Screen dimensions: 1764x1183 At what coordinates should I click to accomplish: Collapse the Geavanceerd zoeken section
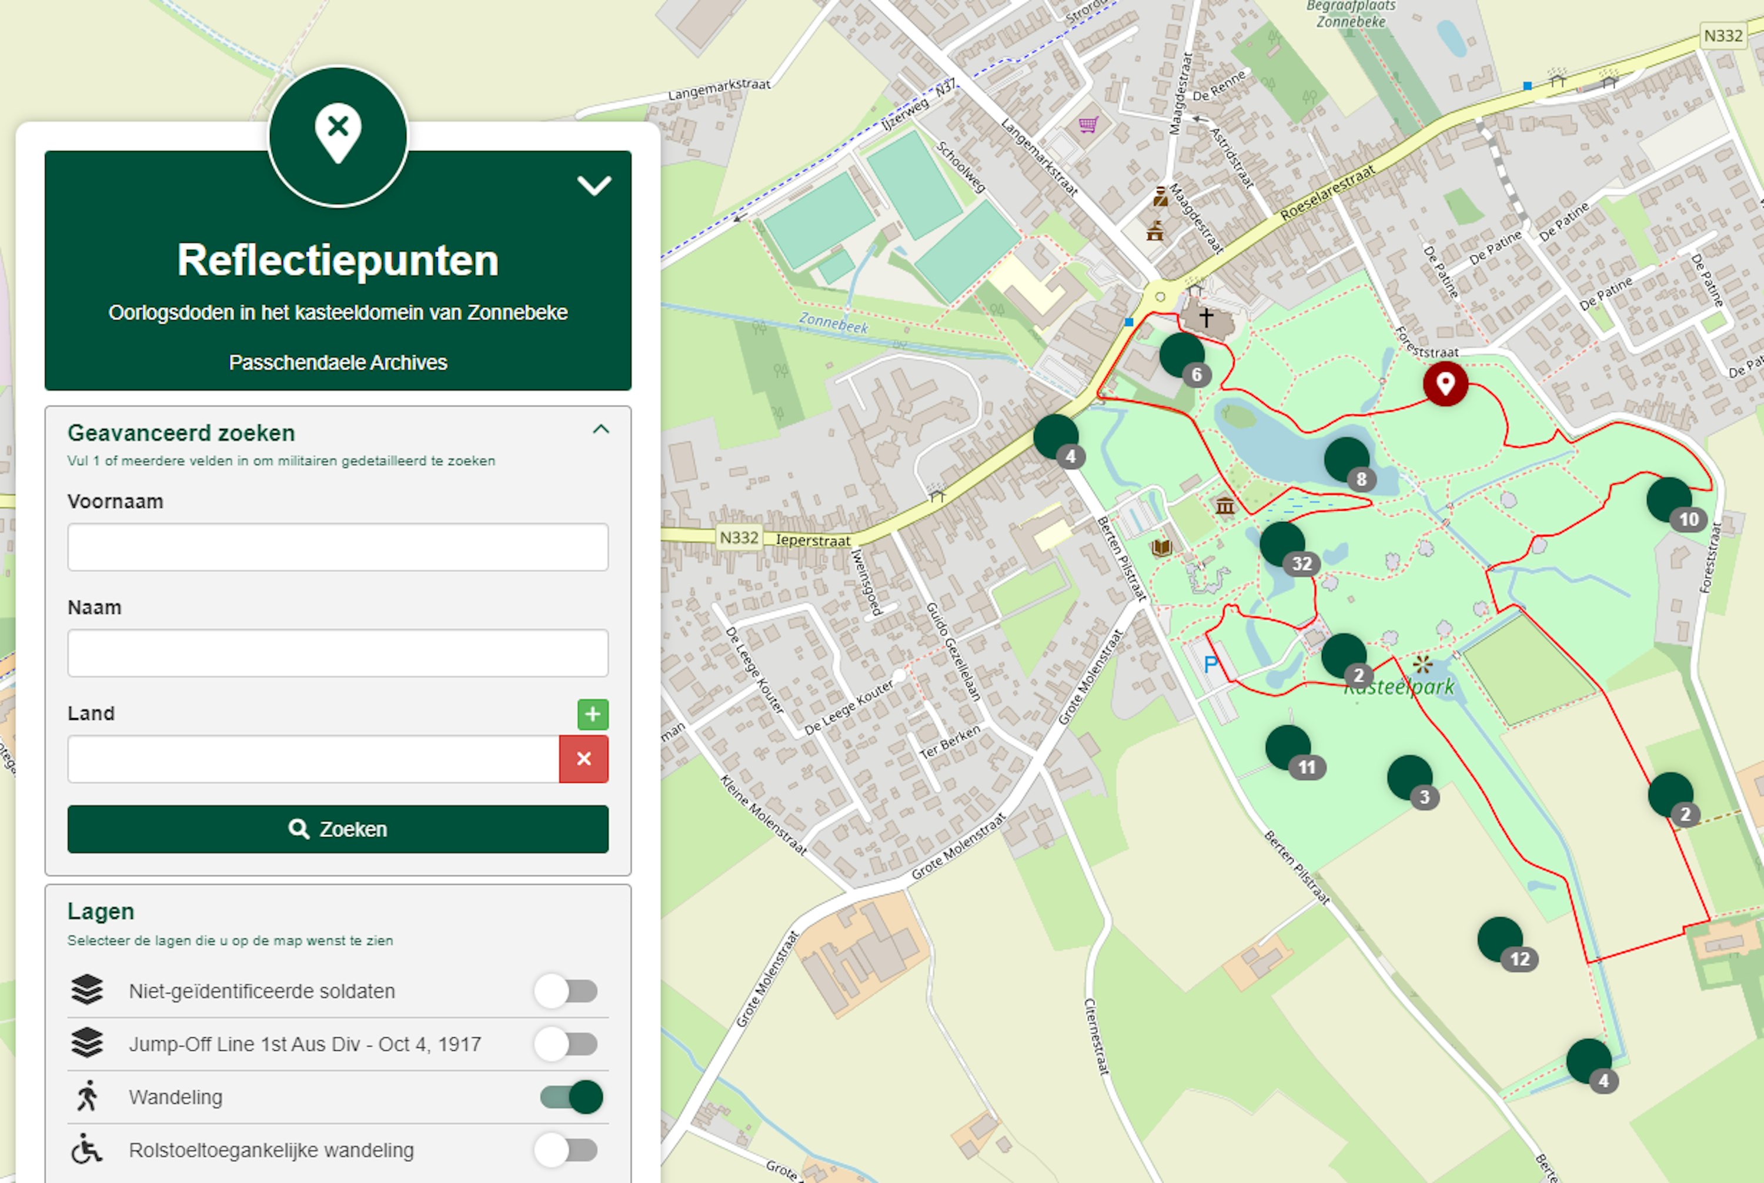point(601,429)
